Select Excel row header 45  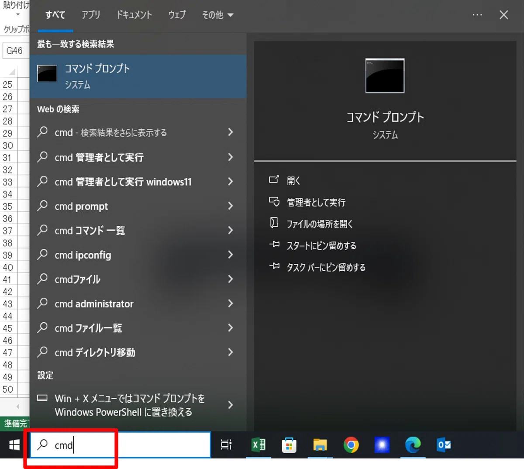(8, 328)
